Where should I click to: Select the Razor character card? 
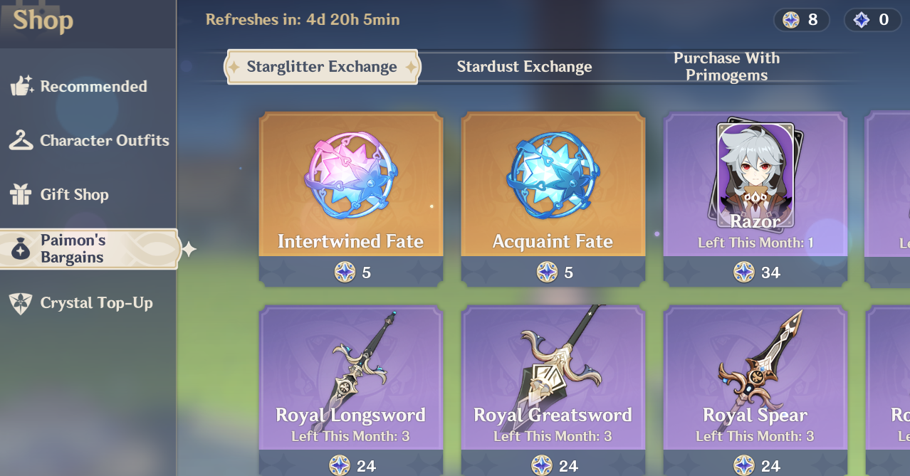[755, 200]
